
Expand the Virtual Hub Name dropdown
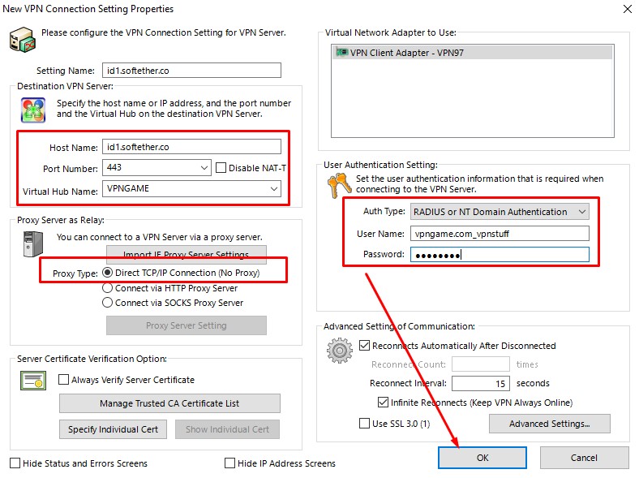(x=274, y=188)
